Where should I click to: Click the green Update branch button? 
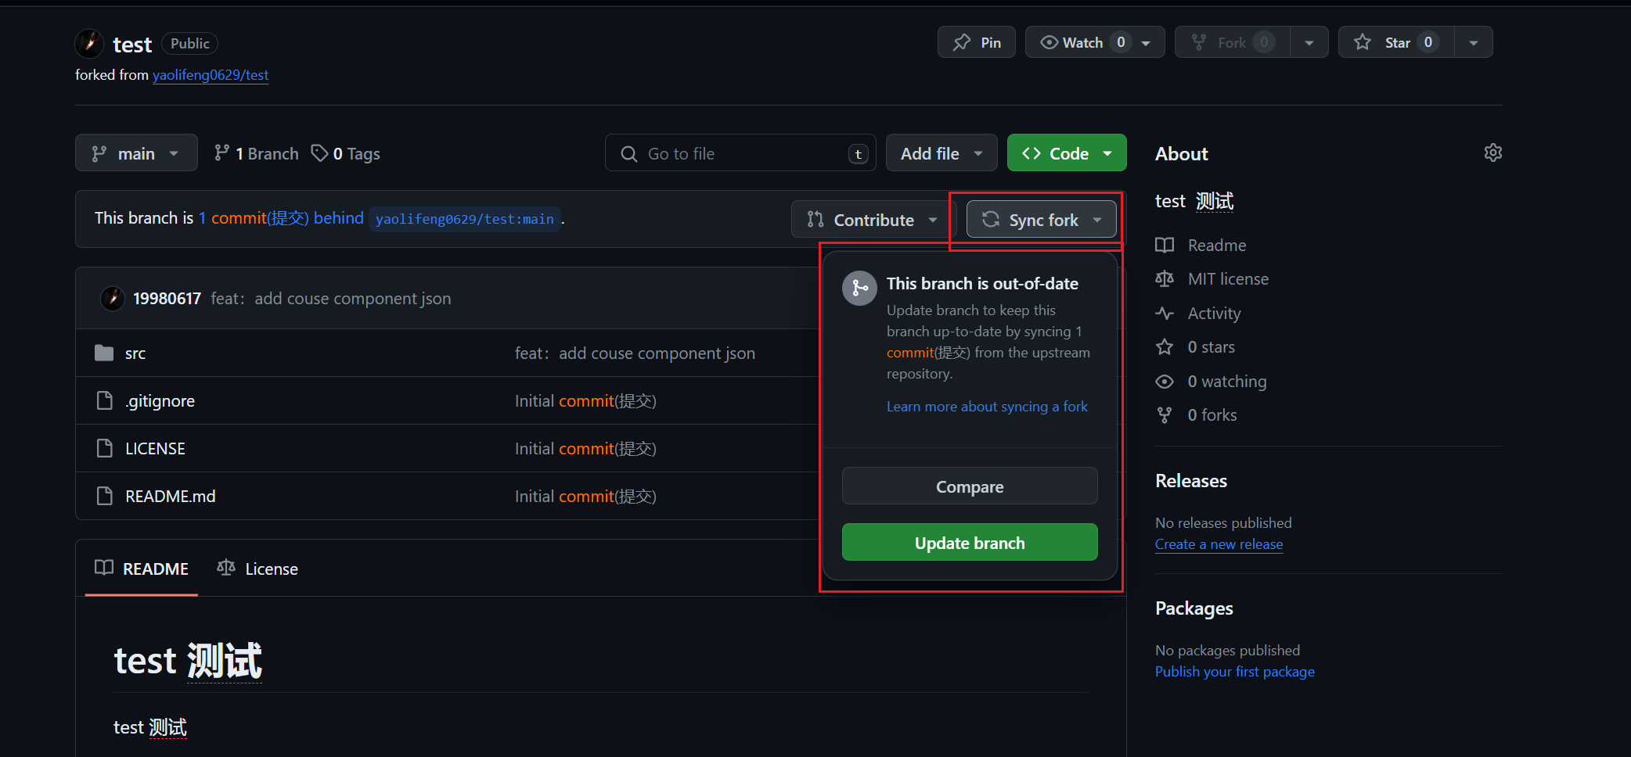[x=970, y=543]
